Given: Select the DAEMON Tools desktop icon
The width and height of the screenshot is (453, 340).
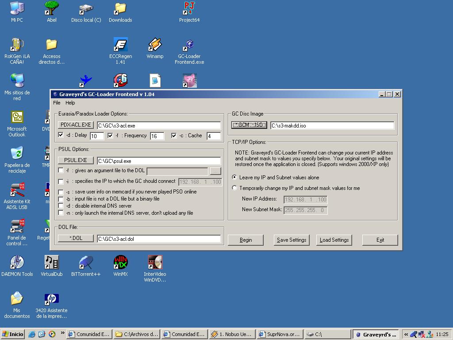Looking at the screenshot, I should 17,263.
